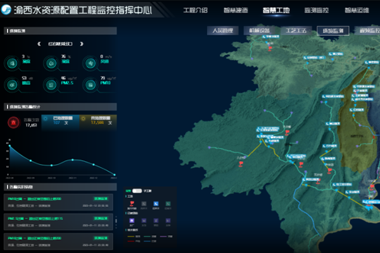This screenshot has width=380, height=253.
Task: Toggle the yellow line layer in legend
Action: (x=132, y=237)
